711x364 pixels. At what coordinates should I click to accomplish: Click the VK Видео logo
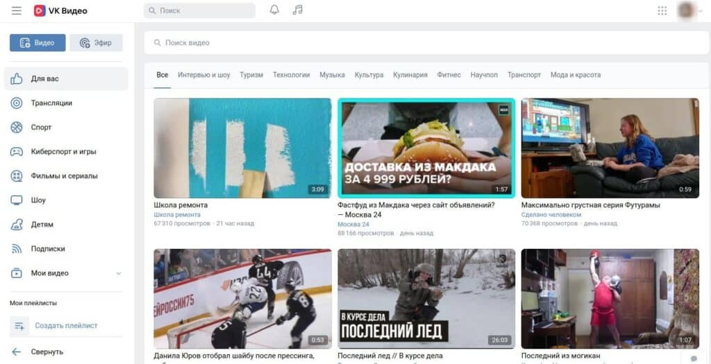[x=60, y=10]
